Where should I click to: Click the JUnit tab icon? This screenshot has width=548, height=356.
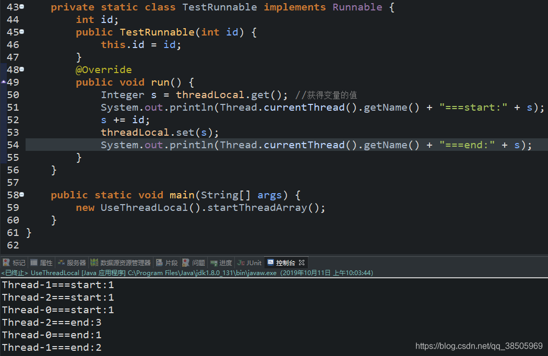click(x=241, y=263)
